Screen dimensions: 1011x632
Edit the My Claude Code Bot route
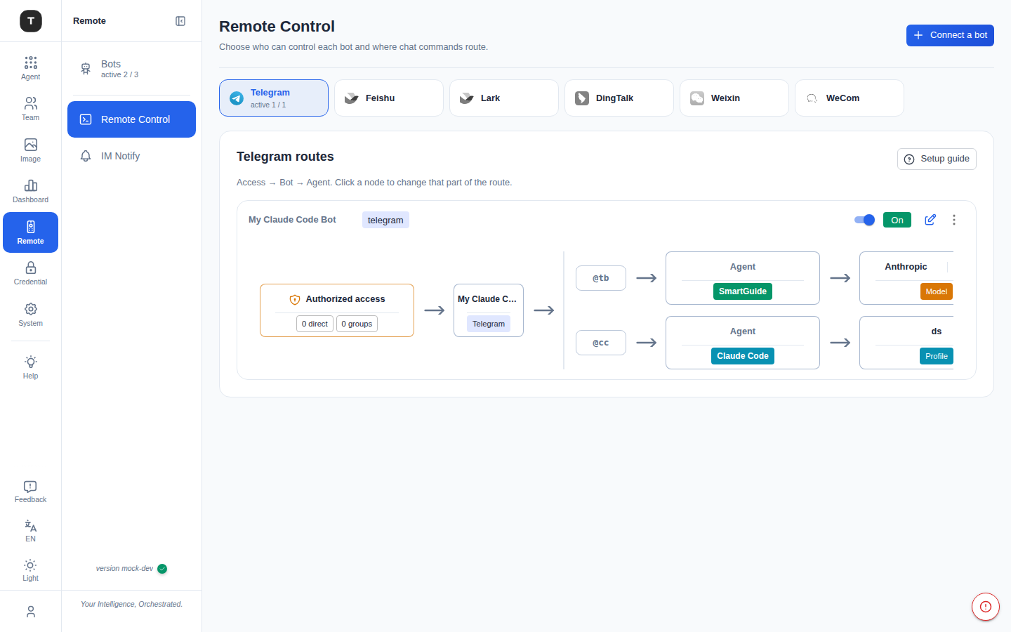[930, 220]
